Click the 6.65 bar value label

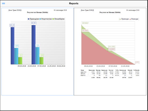(16, 46)
